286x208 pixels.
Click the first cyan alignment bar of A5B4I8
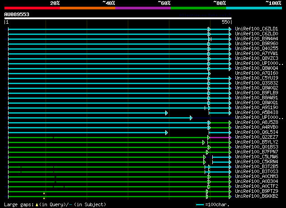[87, 113]
